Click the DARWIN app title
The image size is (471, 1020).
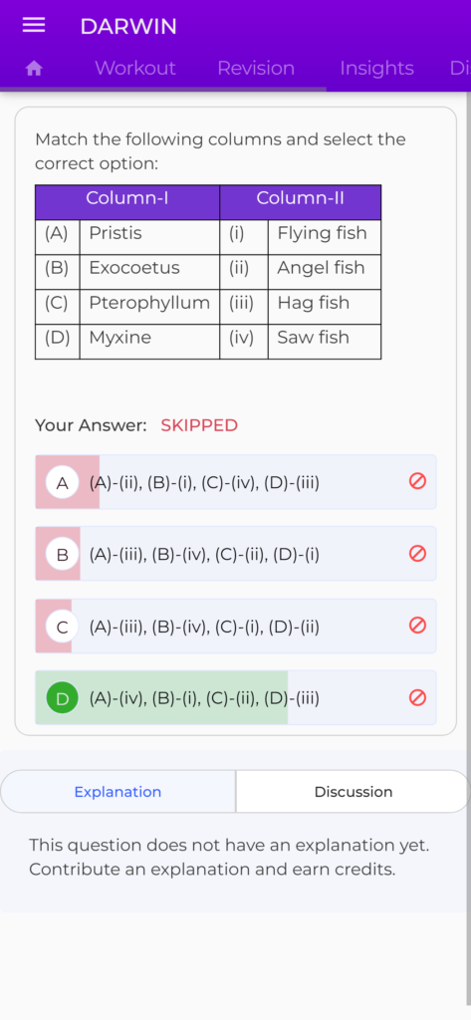128,27
